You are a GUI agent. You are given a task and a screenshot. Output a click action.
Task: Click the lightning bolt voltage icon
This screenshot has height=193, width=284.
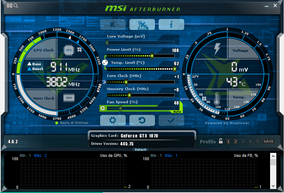tap(217, 49)
